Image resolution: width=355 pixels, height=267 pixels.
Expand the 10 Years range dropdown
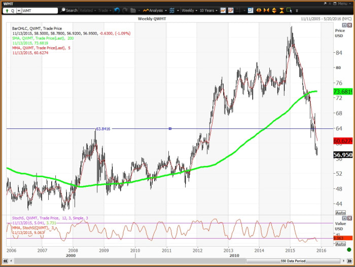(x=208, y=10)
